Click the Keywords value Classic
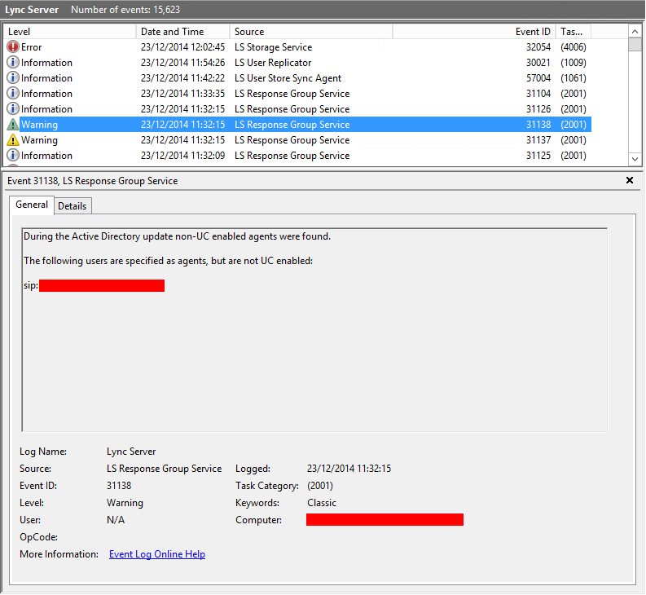 (x=321, y=503)
